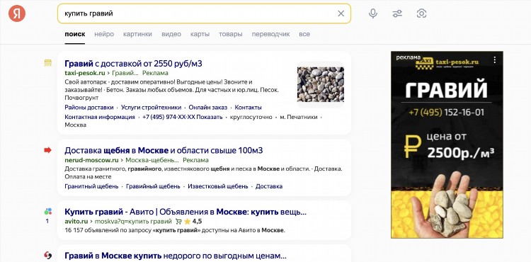This screenshot has height=262, width=531.
Task: Click the taxi-pesok.ru favicon beside the first result
Action: [x=47, y=63]
